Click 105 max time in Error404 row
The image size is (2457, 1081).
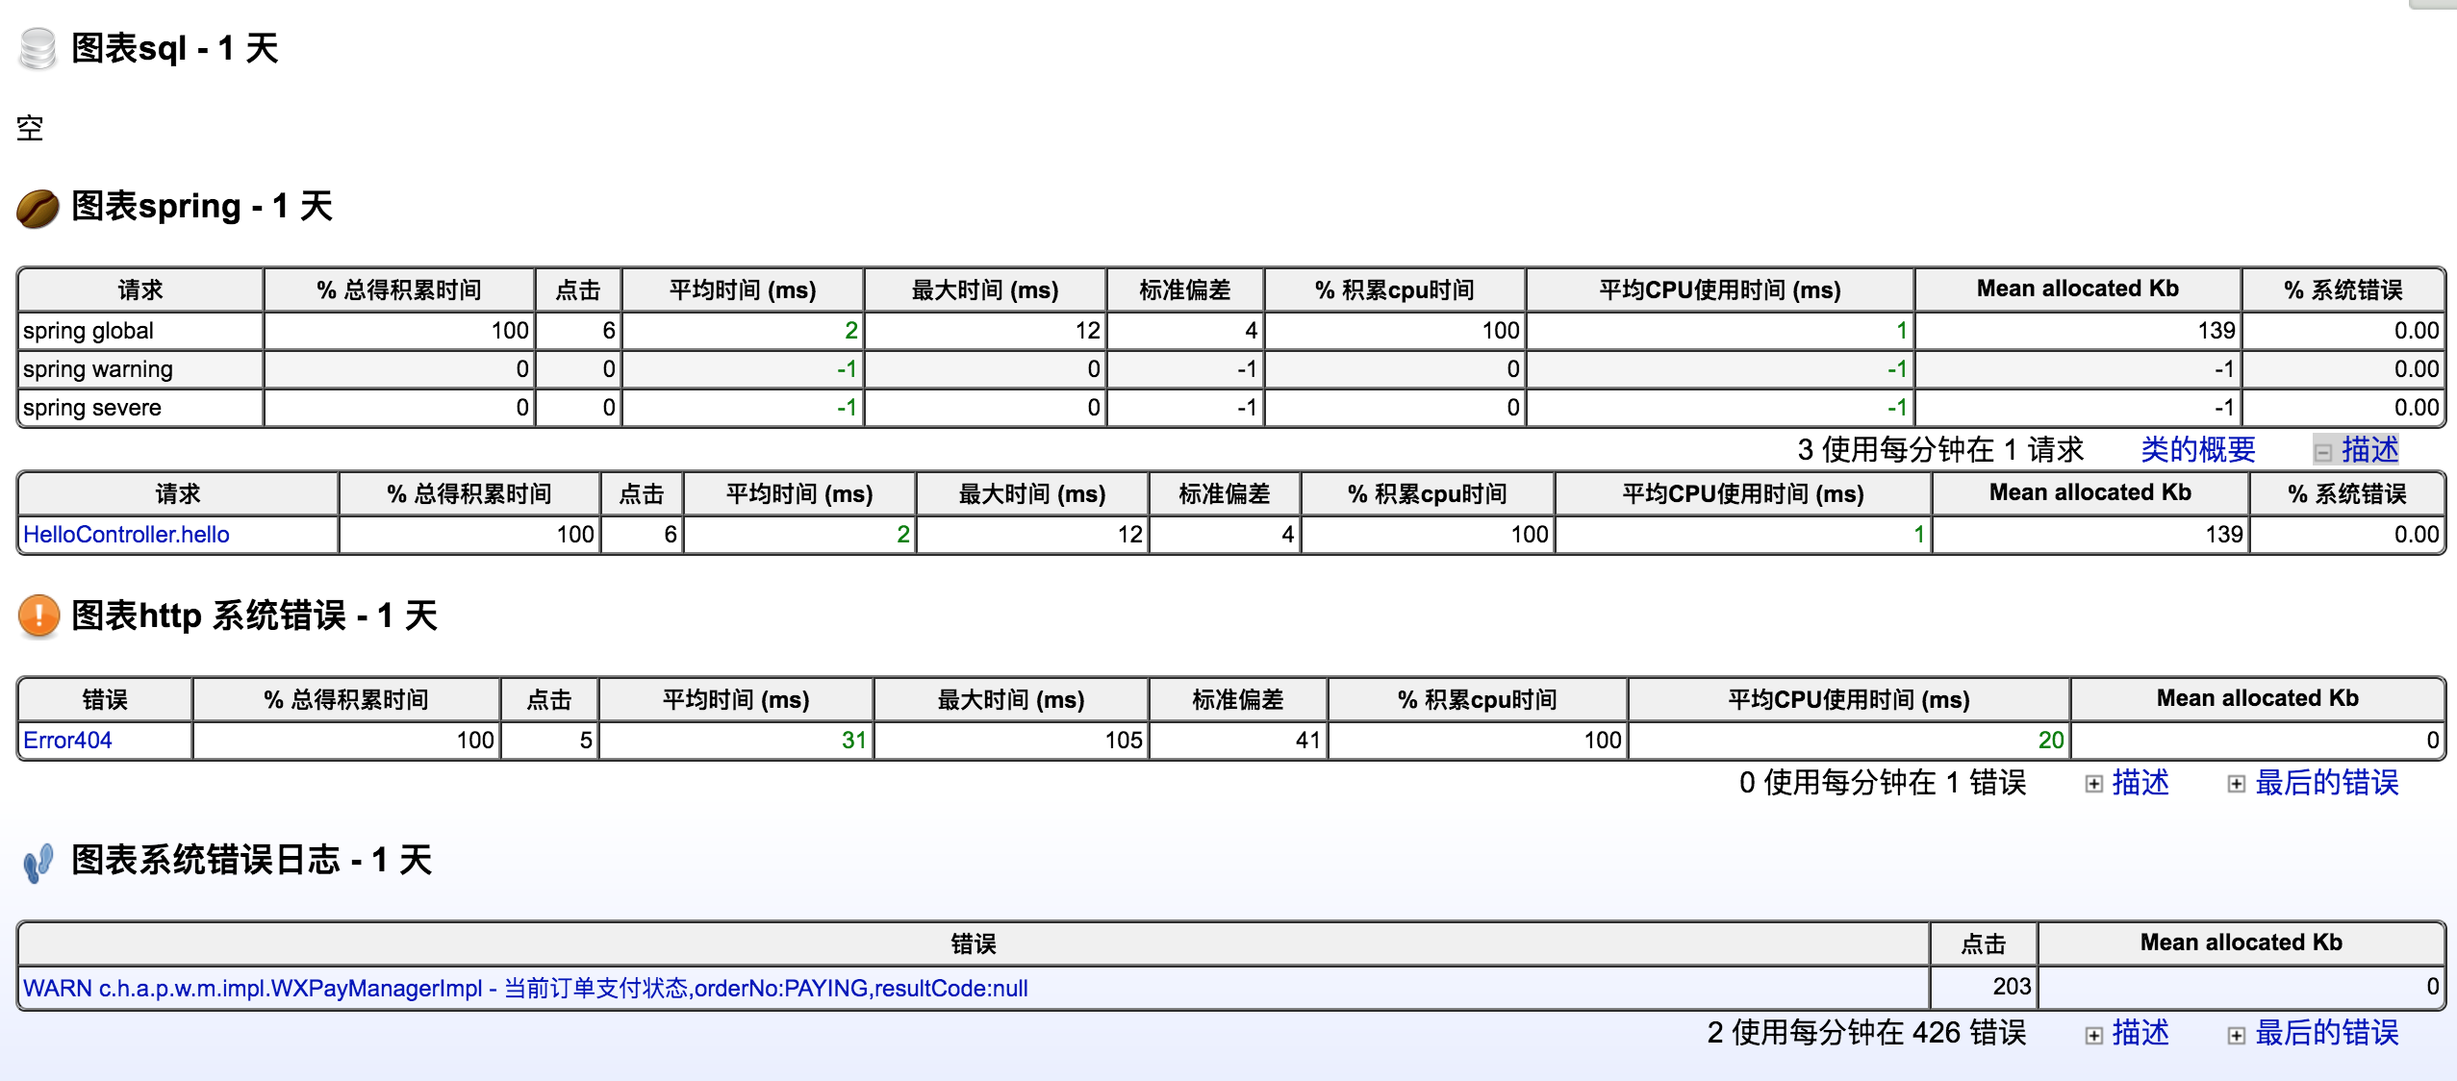[x=1124, y=741]
